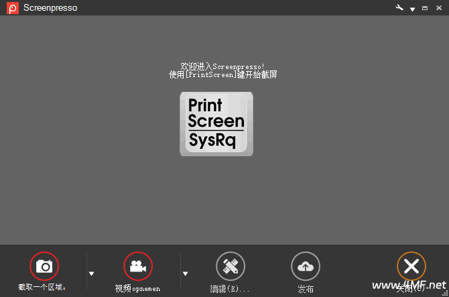Click the Screenpresso logo in title bar
This screenshot has height=297, width=449.
[12, 8]
